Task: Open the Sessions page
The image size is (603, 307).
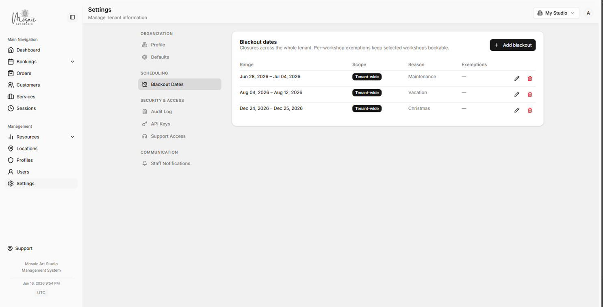Action: (x=26, y=108)
